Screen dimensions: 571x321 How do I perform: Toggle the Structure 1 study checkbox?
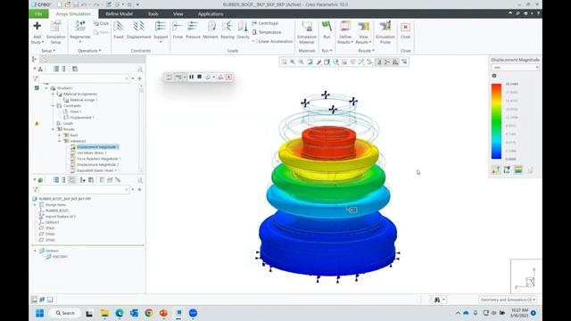(x=37, y=87)
